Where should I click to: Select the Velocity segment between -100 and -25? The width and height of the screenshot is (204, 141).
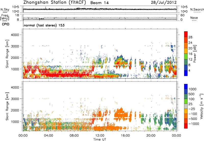186,111
